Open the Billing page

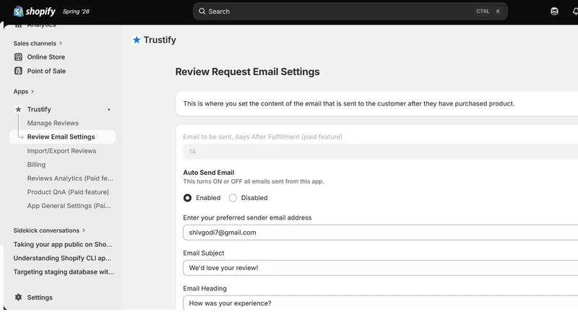[36, 165]
